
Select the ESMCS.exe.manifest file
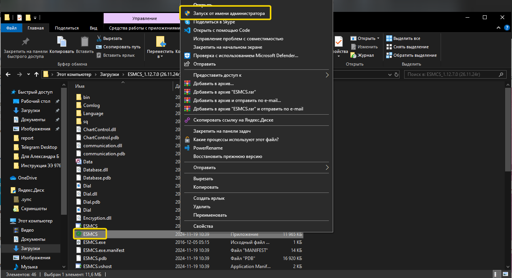click(104, 250)
